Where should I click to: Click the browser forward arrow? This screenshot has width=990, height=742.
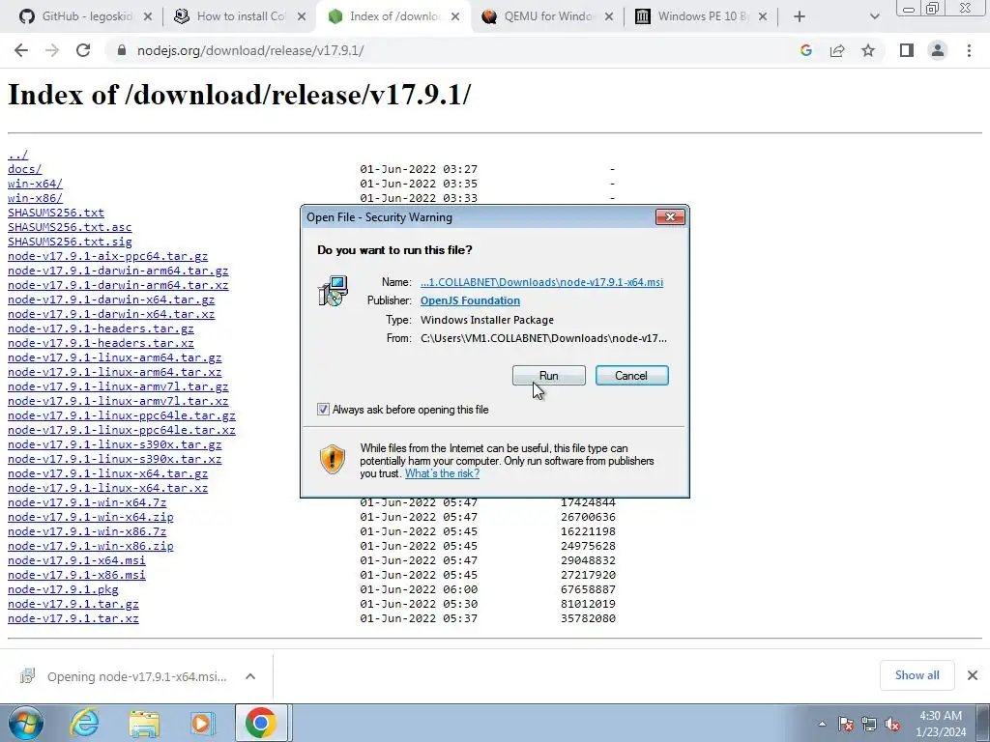click(52, 50)
